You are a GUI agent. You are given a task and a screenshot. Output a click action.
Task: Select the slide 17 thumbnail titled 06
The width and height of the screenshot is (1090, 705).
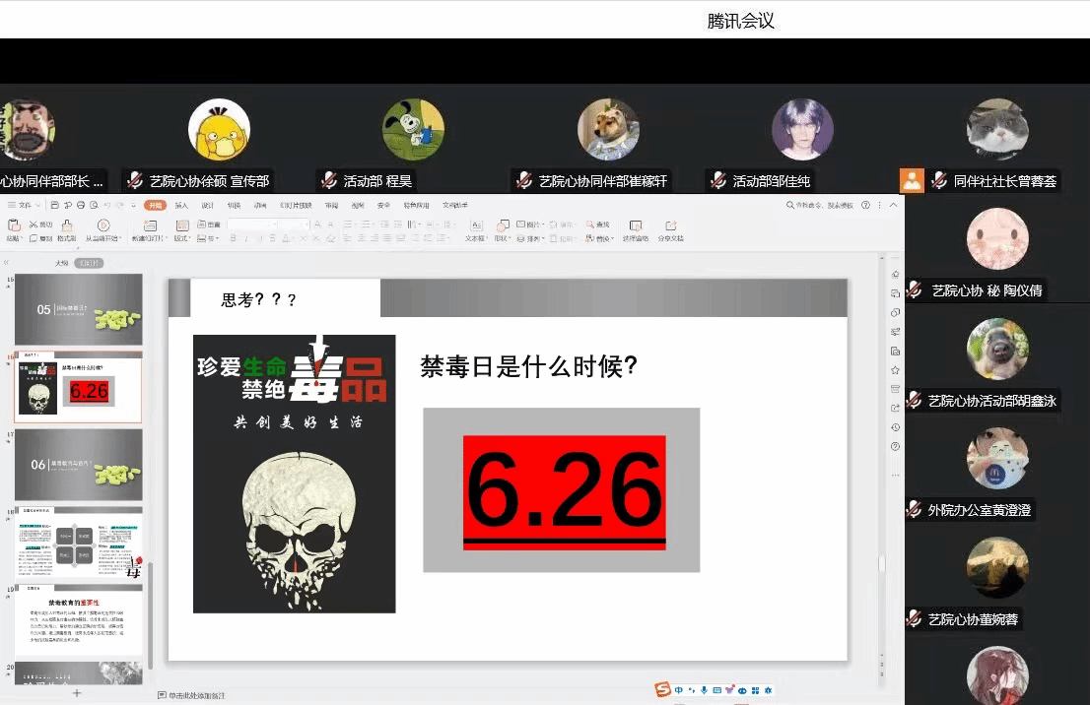pos(78,465)
